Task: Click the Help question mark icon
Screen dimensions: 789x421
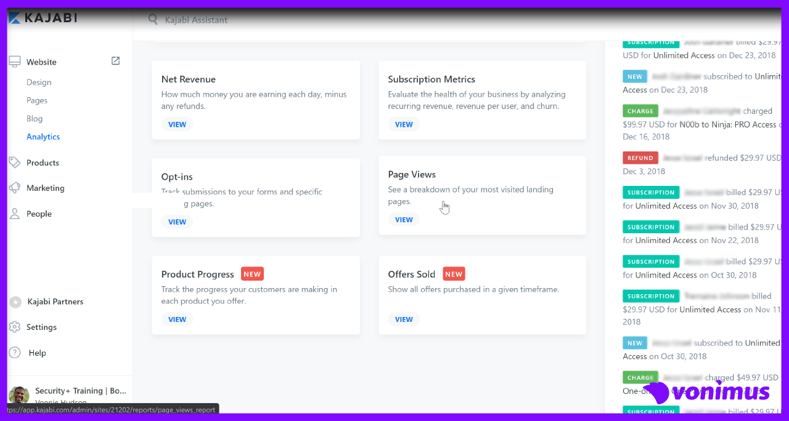Action: coord(15,353)
